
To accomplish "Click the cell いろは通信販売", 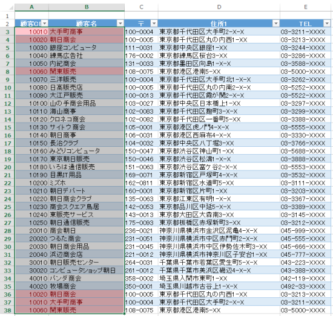I will (87, 167).
